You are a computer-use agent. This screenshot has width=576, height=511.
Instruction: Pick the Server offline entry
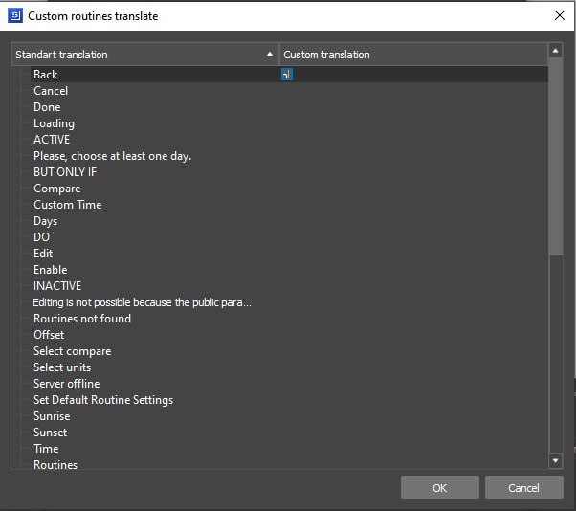click(66, 384)
